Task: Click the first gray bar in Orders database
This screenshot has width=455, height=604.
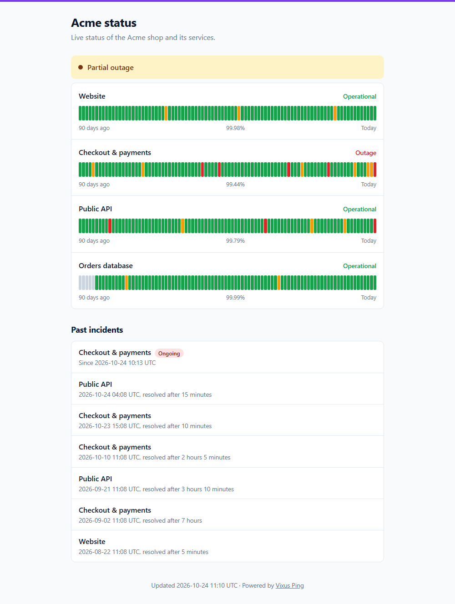Action: click(80, 283)
